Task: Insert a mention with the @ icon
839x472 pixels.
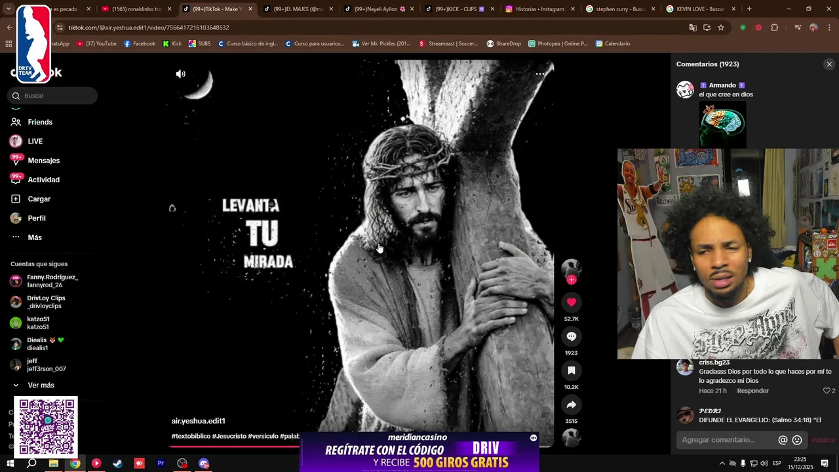Action: click(x=783, y=440)
